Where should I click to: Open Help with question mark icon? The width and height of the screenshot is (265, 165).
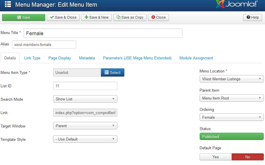[252, 17]
